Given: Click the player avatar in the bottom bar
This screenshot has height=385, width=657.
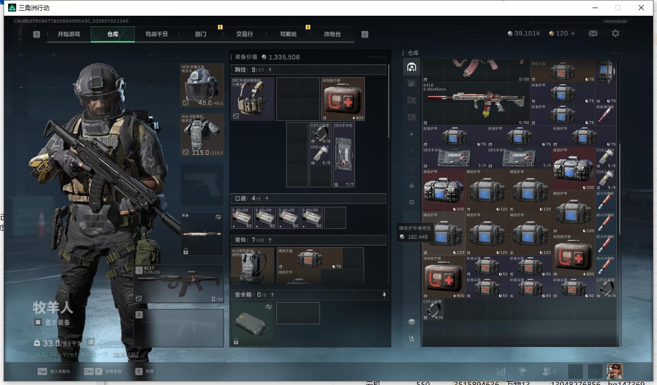Looking at the screenshot, I should click(614, 371).
